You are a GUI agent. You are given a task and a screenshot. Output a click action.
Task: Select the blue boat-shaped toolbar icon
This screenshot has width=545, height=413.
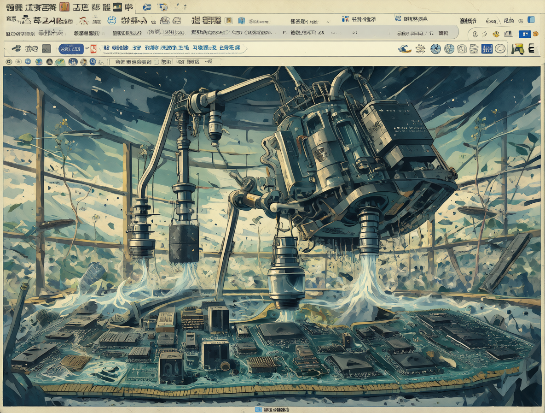(x=405, y=49)
